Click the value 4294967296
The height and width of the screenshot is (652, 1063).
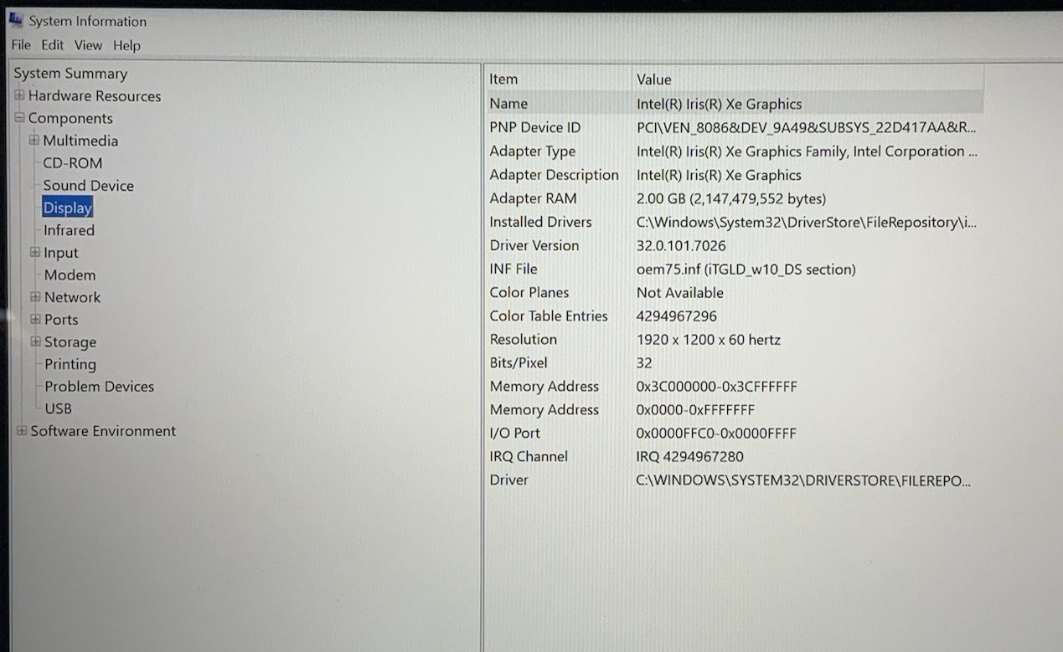(x=677, y=316)
